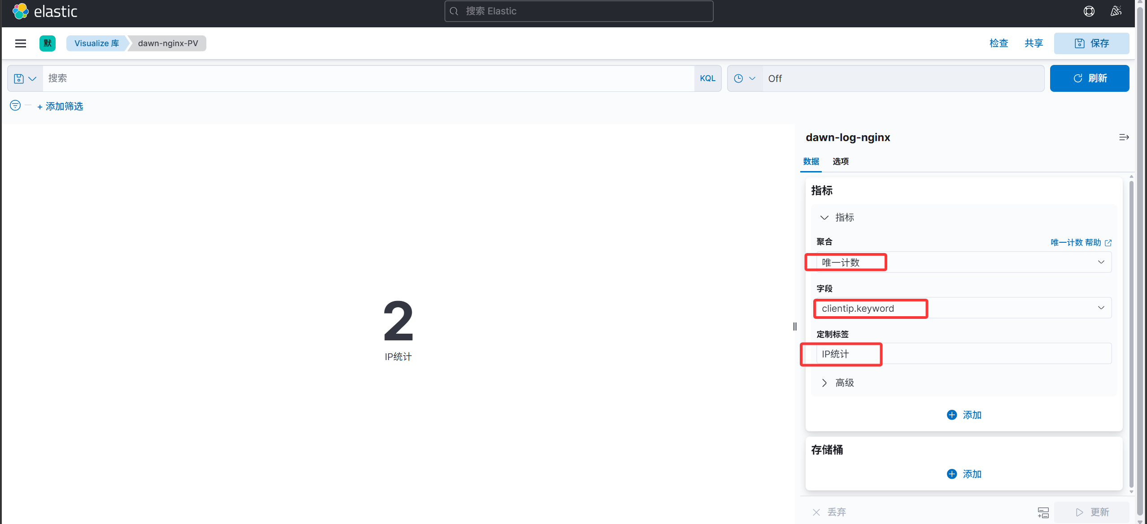
Task: Add a metric with 添加 under 指标
Action: coord(964,415)
